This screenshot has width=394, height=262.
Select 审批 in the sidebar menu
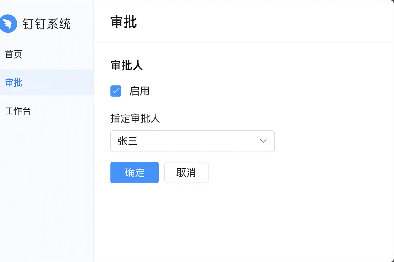tap(14, 83)
